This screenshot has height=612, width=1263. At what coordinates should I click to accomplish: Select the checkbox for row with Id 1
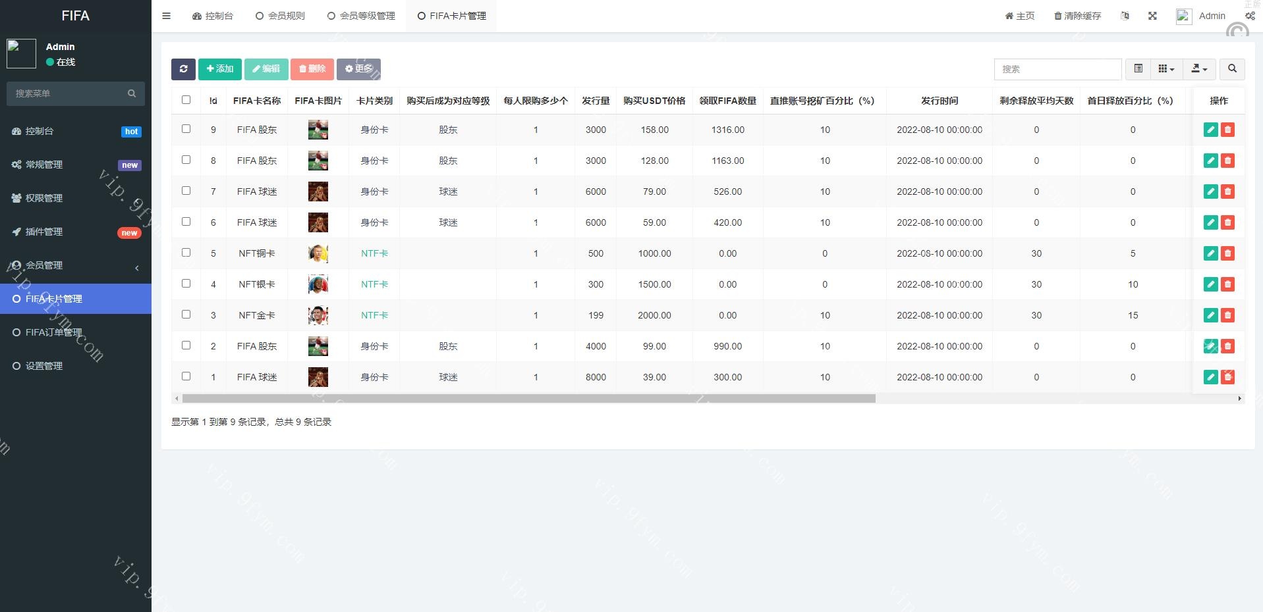[186, 376]
